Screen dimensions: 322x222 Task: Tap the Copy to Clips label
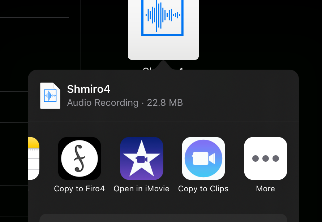(203, 188)
